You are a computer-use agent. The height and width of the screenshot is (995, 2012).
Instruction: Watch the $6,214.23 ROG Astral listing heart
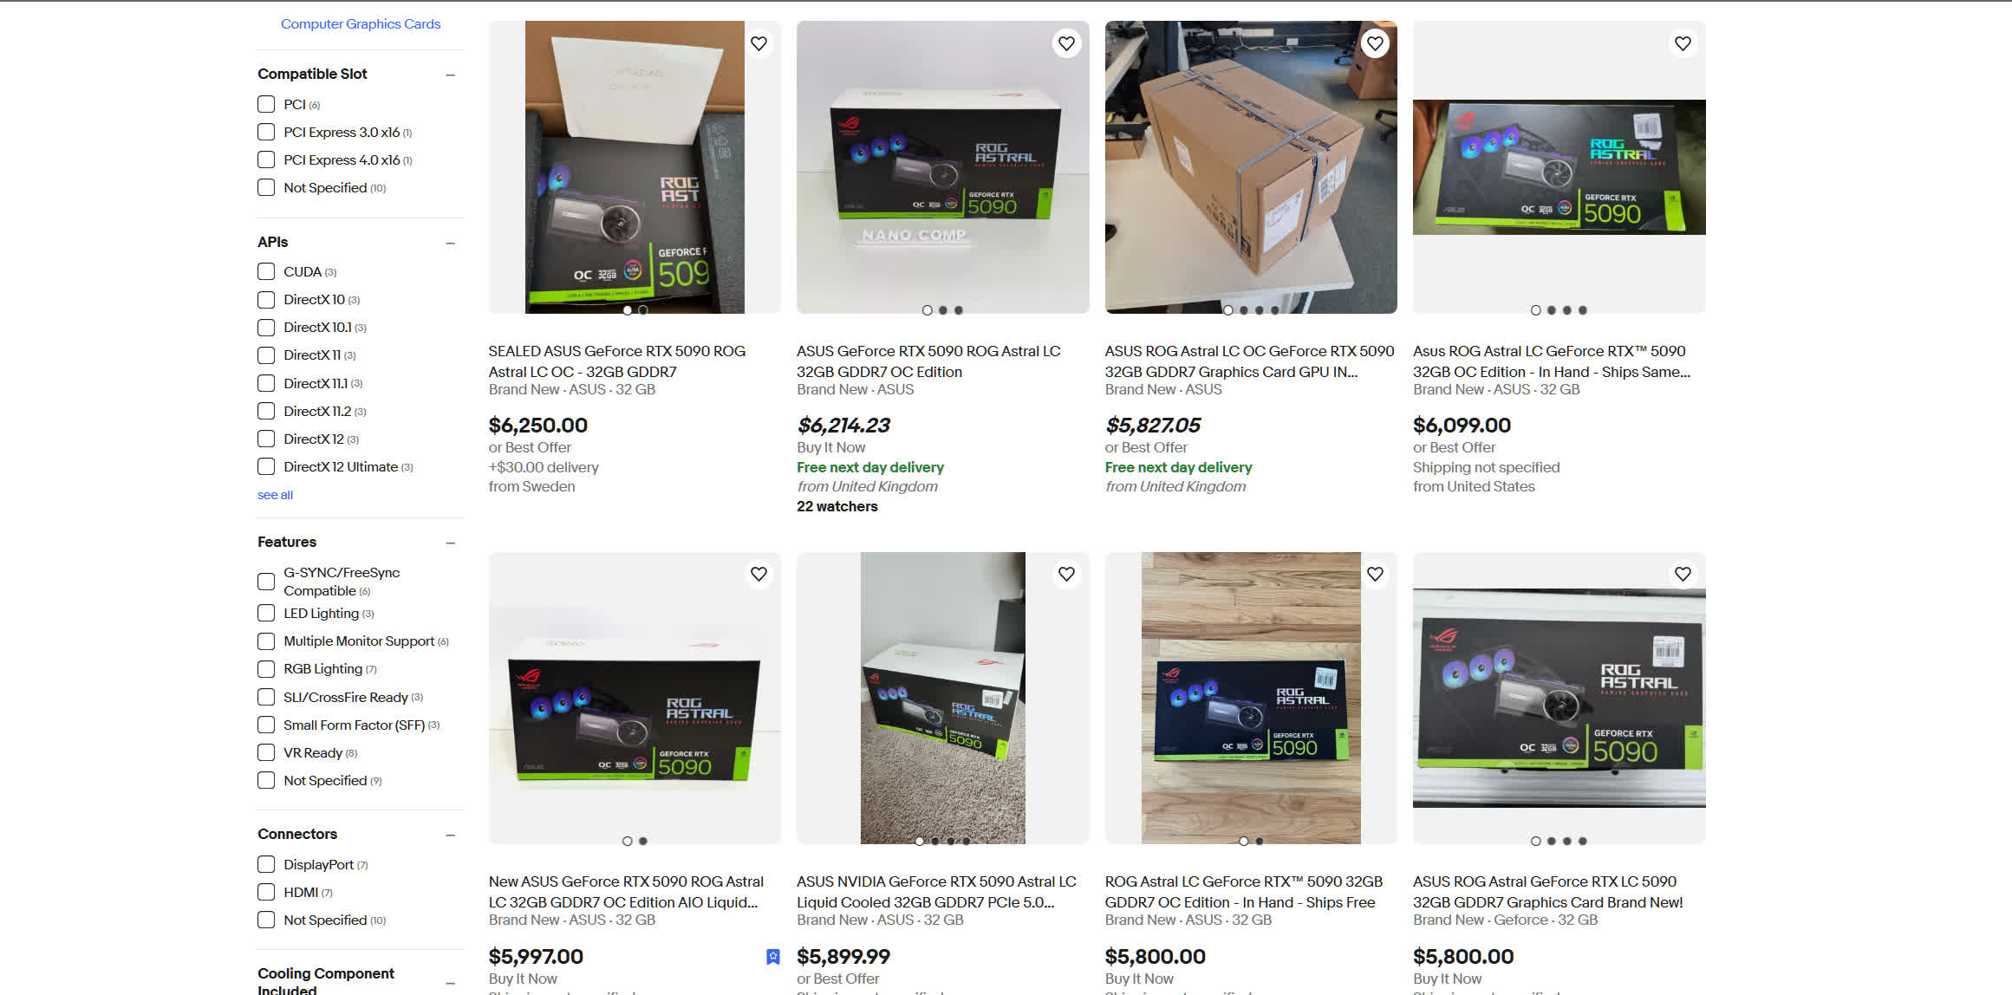tap(1066, 43)
